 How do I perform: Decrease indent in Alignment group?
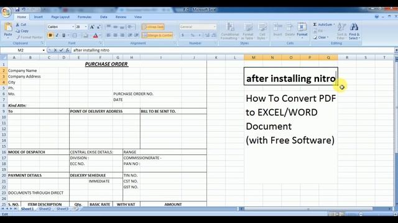pyautogui.click(x=130, y=35)
